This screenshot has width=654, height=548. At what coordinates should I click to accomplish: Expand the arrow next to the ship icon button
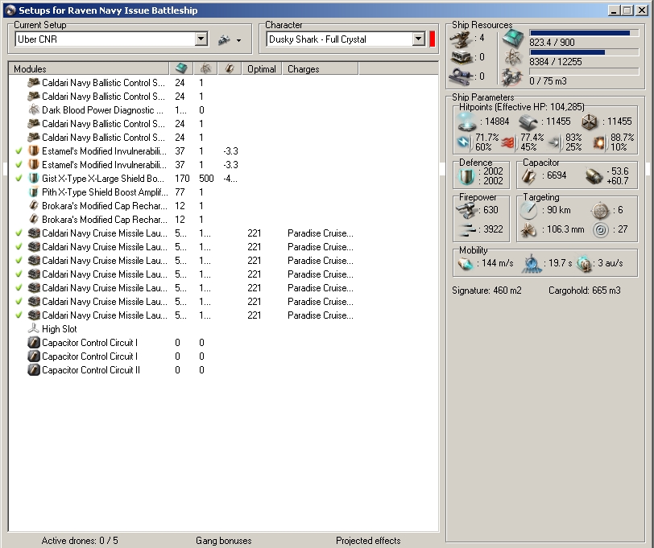pos(238,40)
